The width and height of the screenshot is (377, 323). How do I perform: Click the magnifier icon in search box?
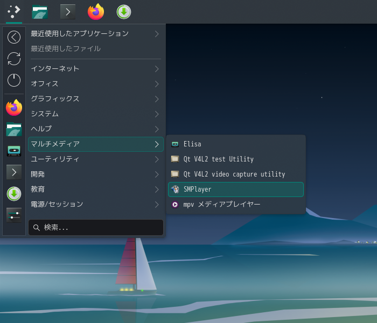pyautogui.click(x=36, y=228)
